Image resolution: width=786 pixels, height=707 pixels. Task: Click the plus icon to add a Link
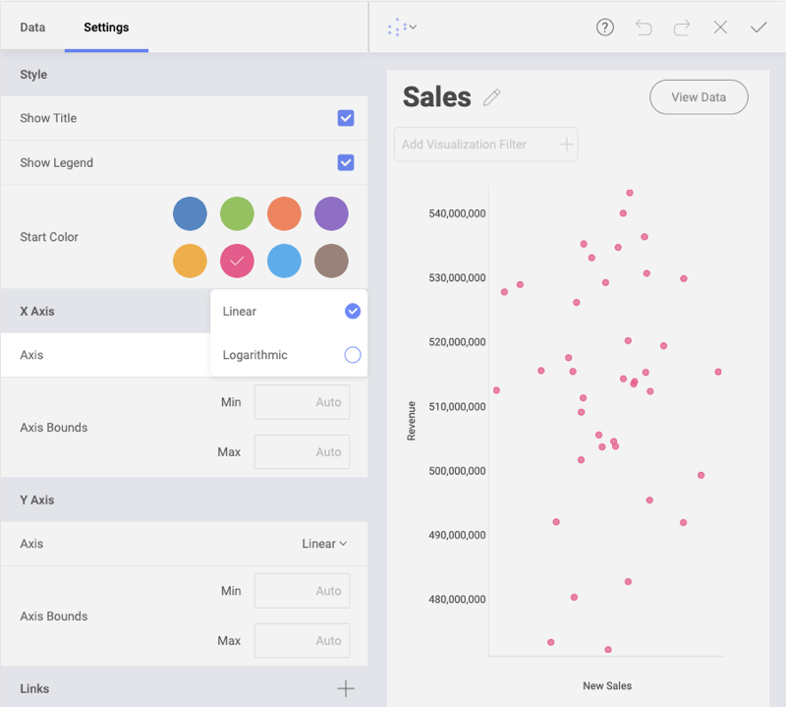click(345, 689)
